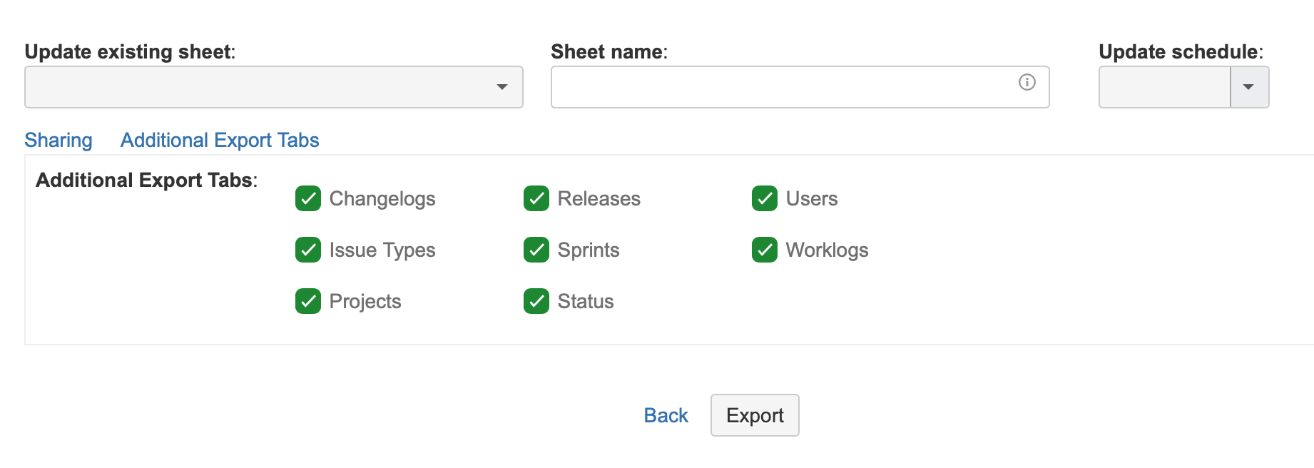Open the Update existing sheet dropdown
Screen dimensions: 1314x468
point(274,87)
